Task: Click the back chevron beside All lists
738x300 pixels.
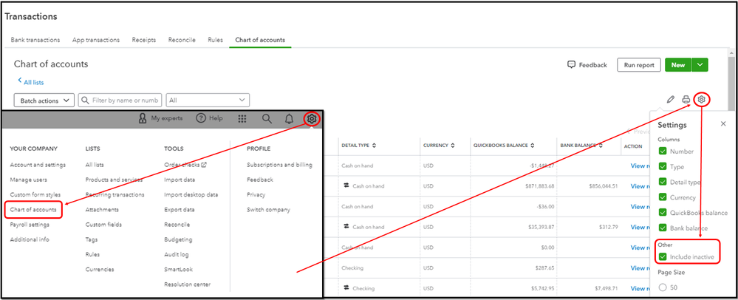Action: pos(20,81)
